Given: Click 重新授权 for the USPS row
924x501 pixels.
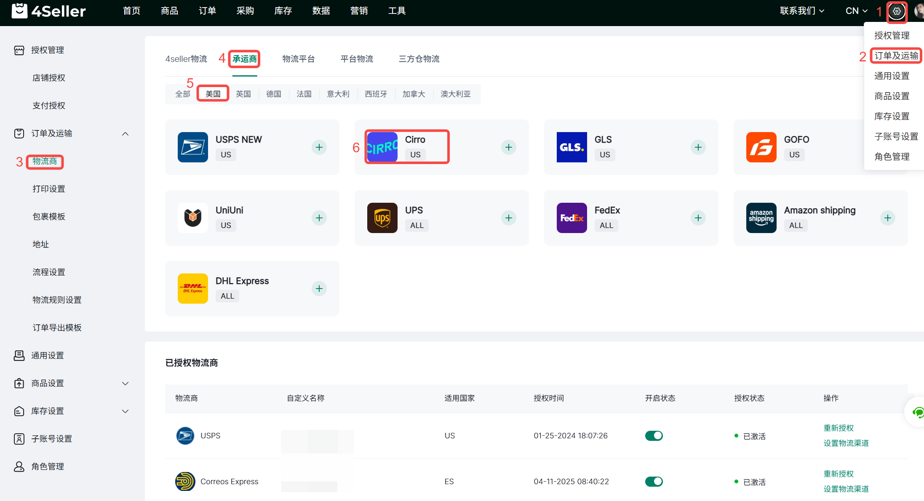Looking at the screenshot, I should (839, 428).
